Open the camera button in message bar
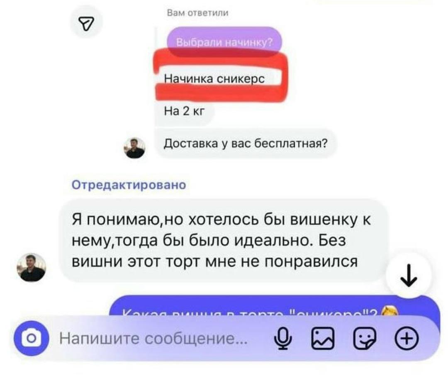The image size is (448, 385). click(32, 338)
